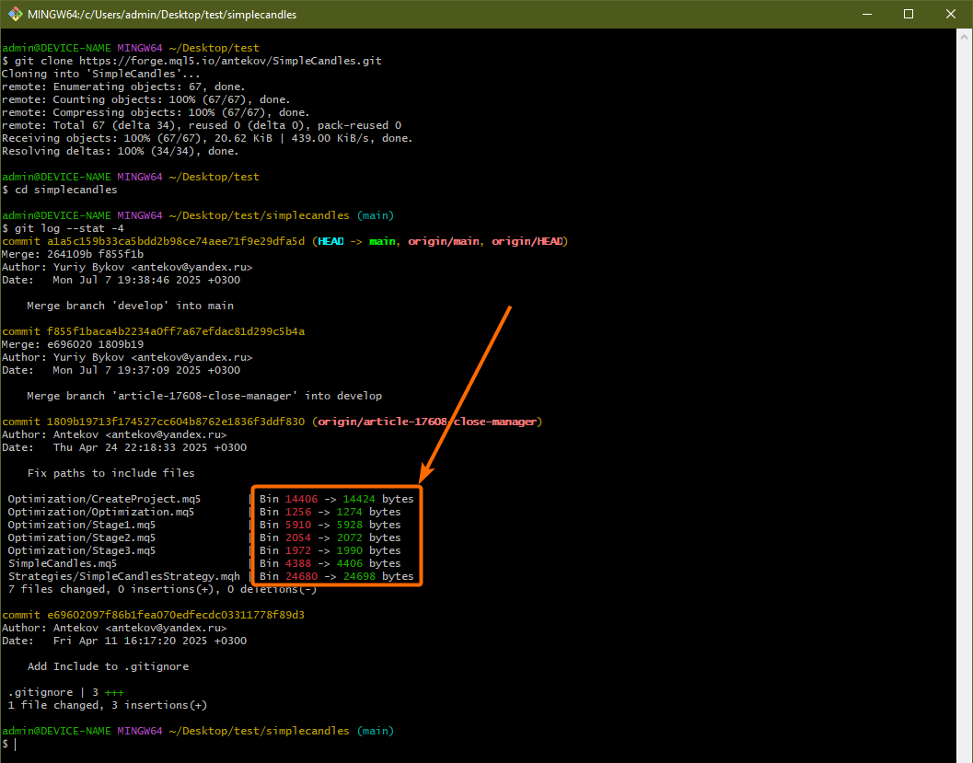Click the new size value "5928"

(350, 525)
